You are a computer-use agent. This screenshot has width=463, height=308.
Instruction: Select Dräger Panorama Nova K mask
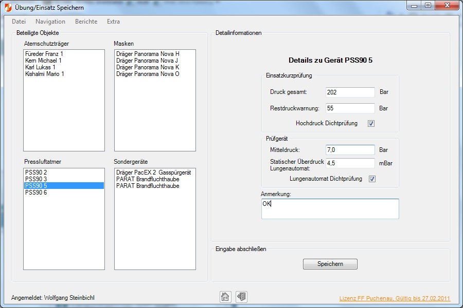[x=155, y=67]
